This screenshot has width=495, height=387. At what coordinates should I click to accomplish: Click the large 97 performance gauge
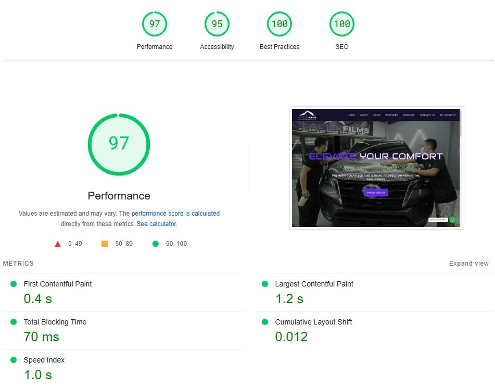point(119,144)
